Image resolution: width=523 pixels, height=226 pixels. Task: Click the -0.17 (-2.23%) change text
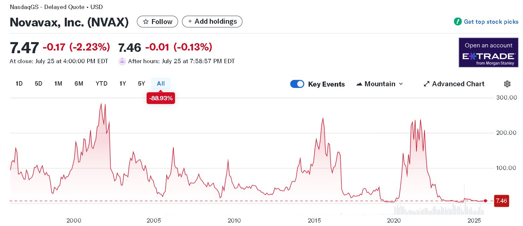76,47
